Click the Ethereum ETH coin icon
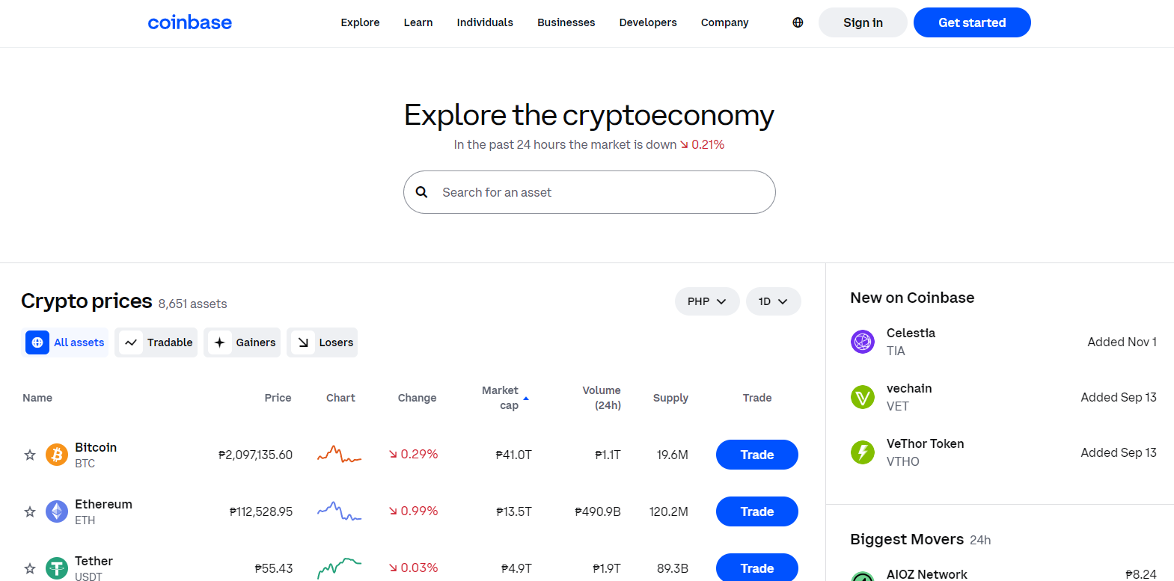Screen dimensions: 1174x581 [x=57, y=511]
